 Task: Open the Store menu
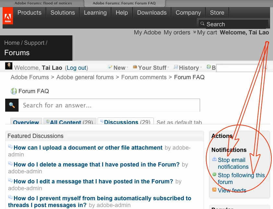217,13
